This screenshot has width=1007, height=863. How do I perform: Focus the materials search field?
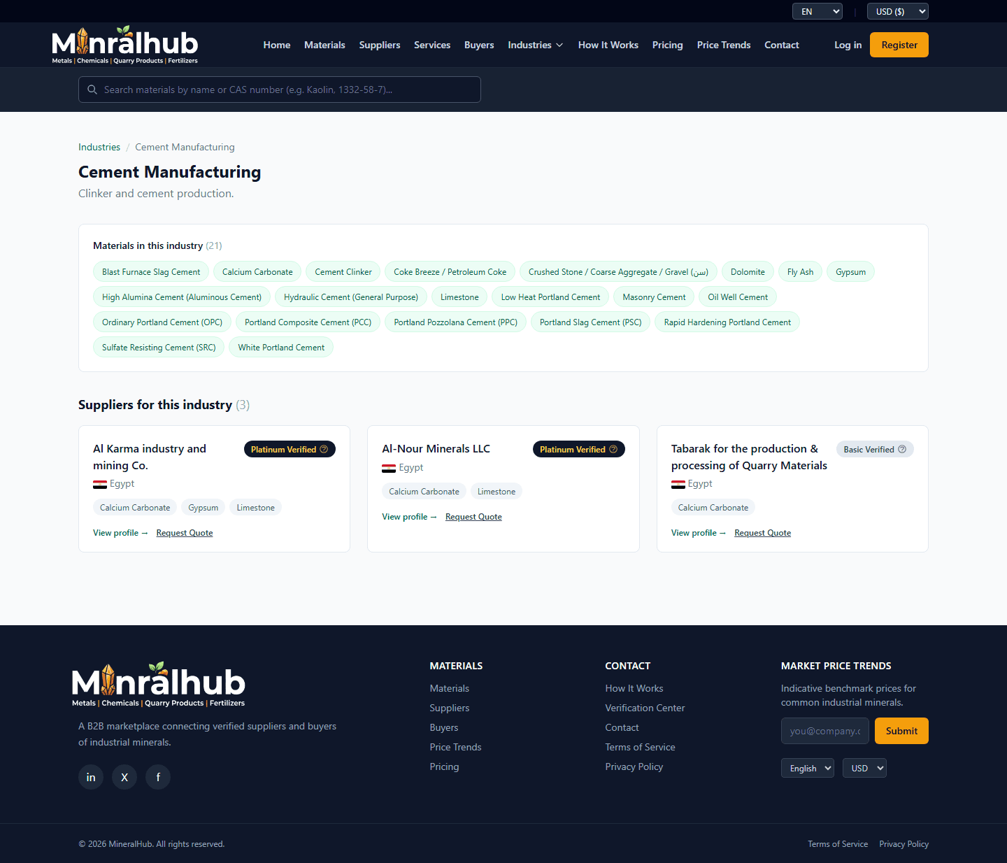coord(280,90)
